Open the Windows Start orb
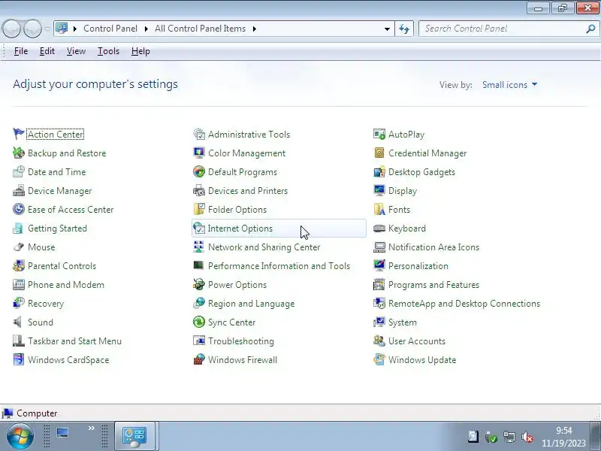 coord(20,437)
